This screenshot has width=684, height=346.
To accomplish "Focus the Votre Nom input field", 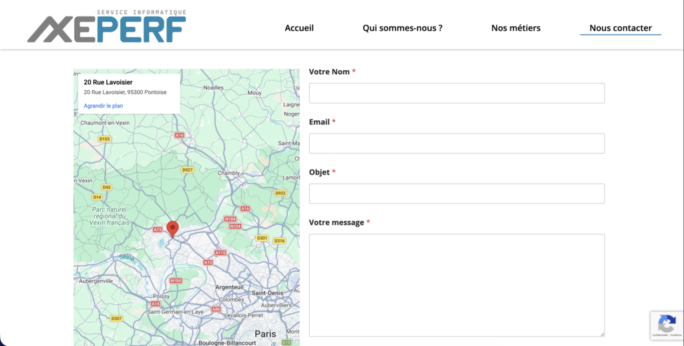I will pyautogui.click(x=456, y=93).
